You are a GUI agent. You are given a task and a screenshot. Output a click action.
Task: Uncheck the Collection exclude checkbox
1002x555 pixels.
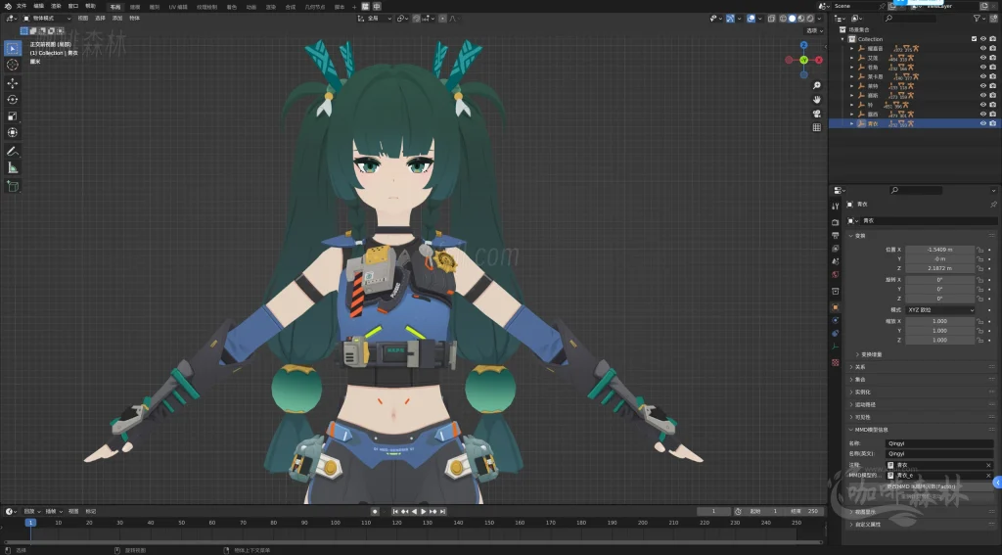click(974, 39)
